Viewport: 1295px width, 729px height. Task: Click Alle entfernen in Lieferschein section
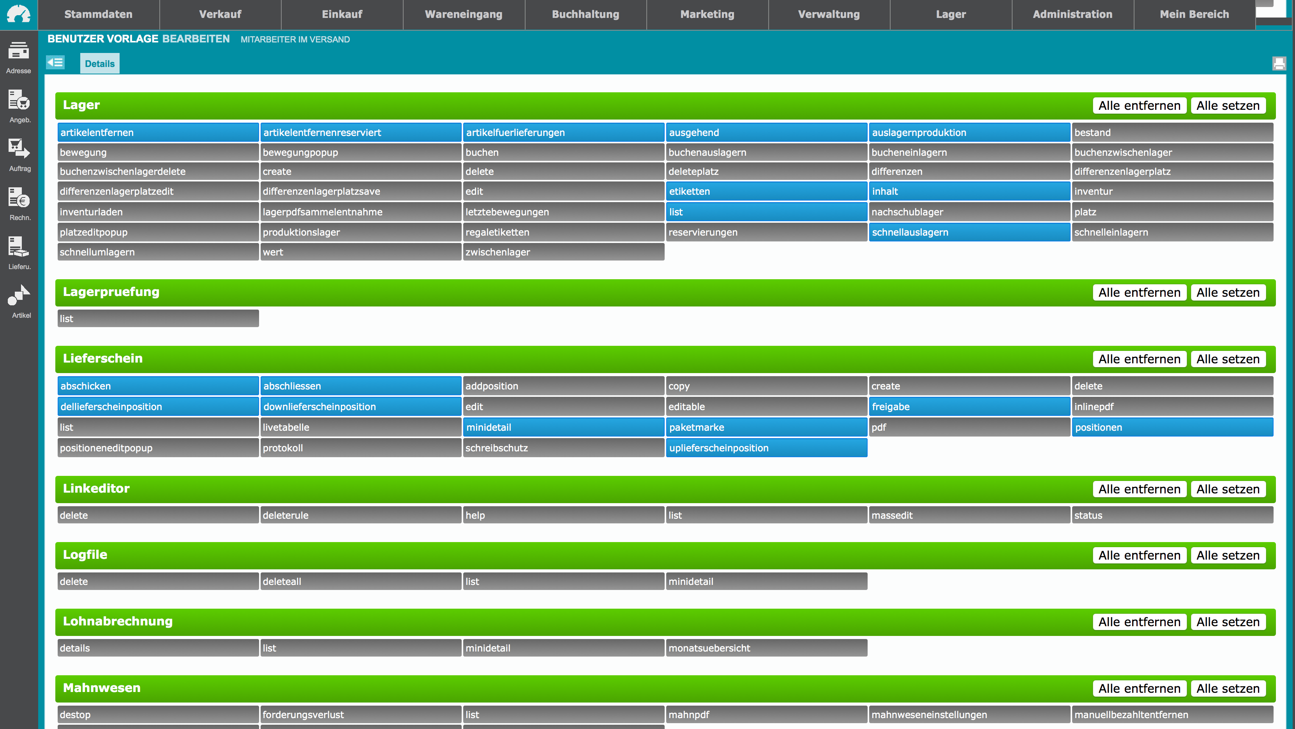(1139, 359)
